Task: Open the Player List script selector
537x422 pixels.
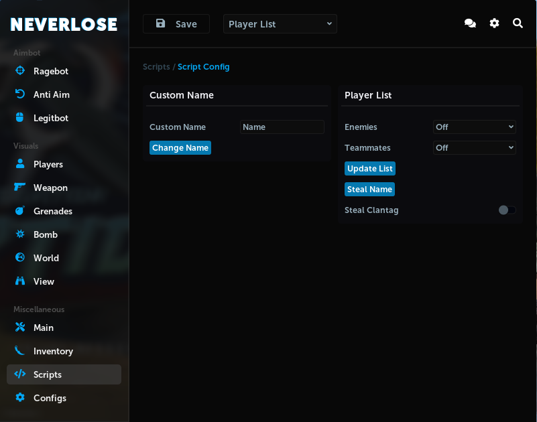Action: coord(280,24)
